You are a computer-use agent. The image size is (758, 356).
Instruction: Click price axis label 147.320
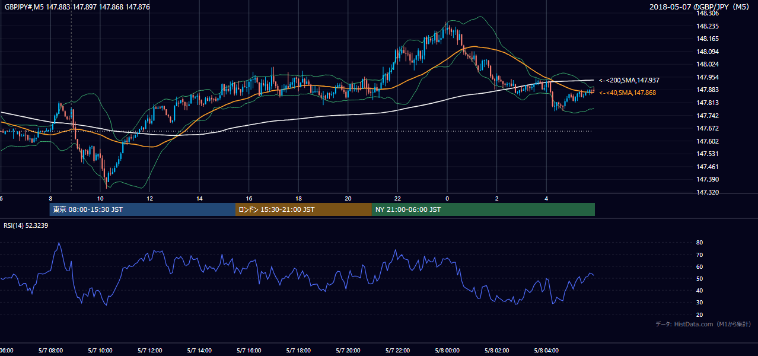tap(708, 192)
